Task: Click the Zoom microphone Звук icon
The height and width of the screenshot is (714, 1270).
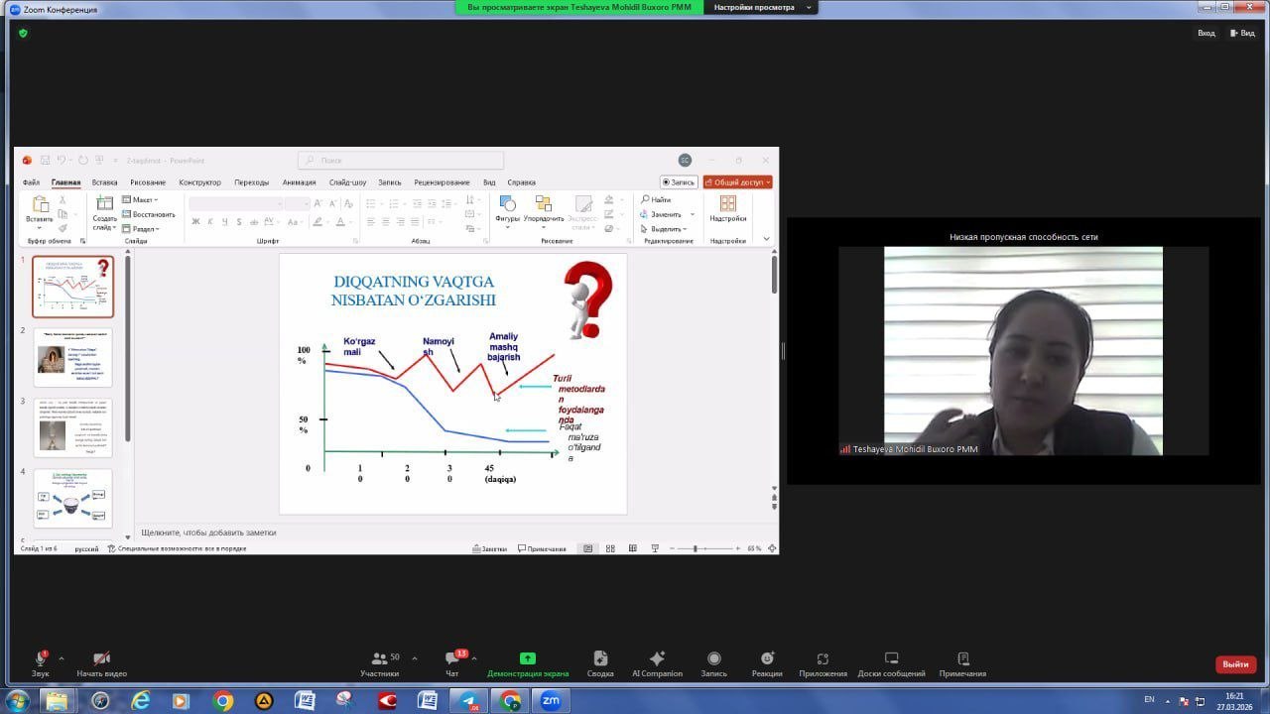Action: [41, 659]
